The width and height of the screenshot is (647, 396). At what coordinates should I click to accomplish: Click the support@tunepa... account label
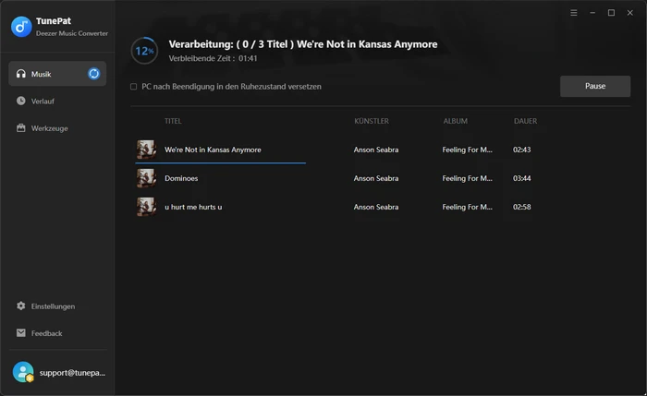click(72, 373)
